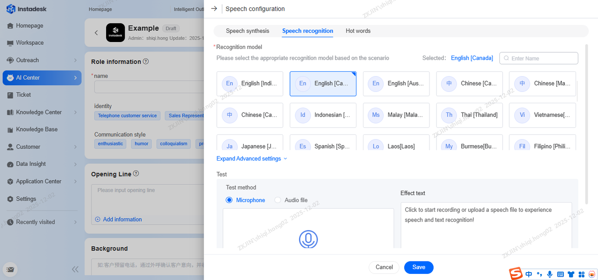
Task: Switch to the Speech synthesis tab
Action: [248, 31]
